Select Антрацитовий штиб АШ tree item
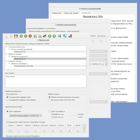This screenshot has height=140, width=140. [23, 66]
